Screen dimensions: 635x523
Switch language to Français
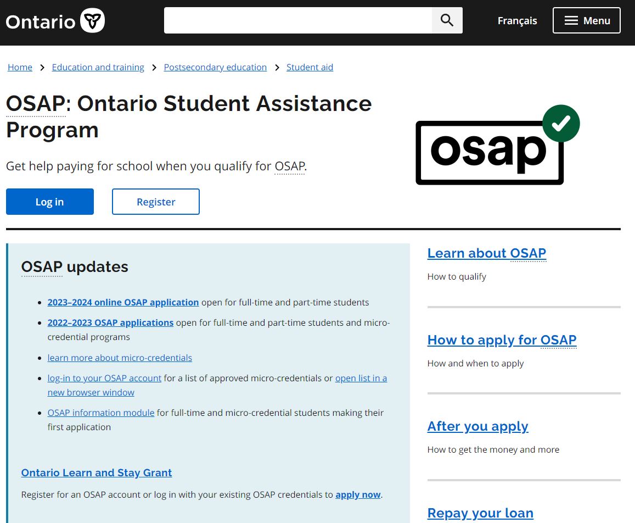pyautogui.click(x=517, y=21)
